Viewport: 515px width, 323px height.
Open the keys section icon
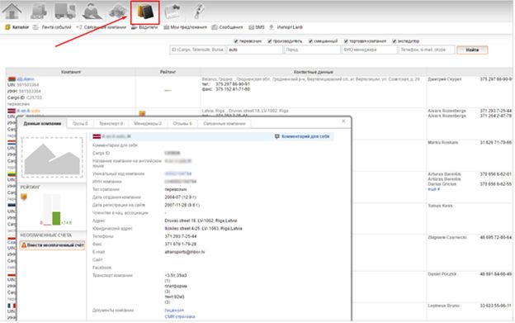[198, 11]
